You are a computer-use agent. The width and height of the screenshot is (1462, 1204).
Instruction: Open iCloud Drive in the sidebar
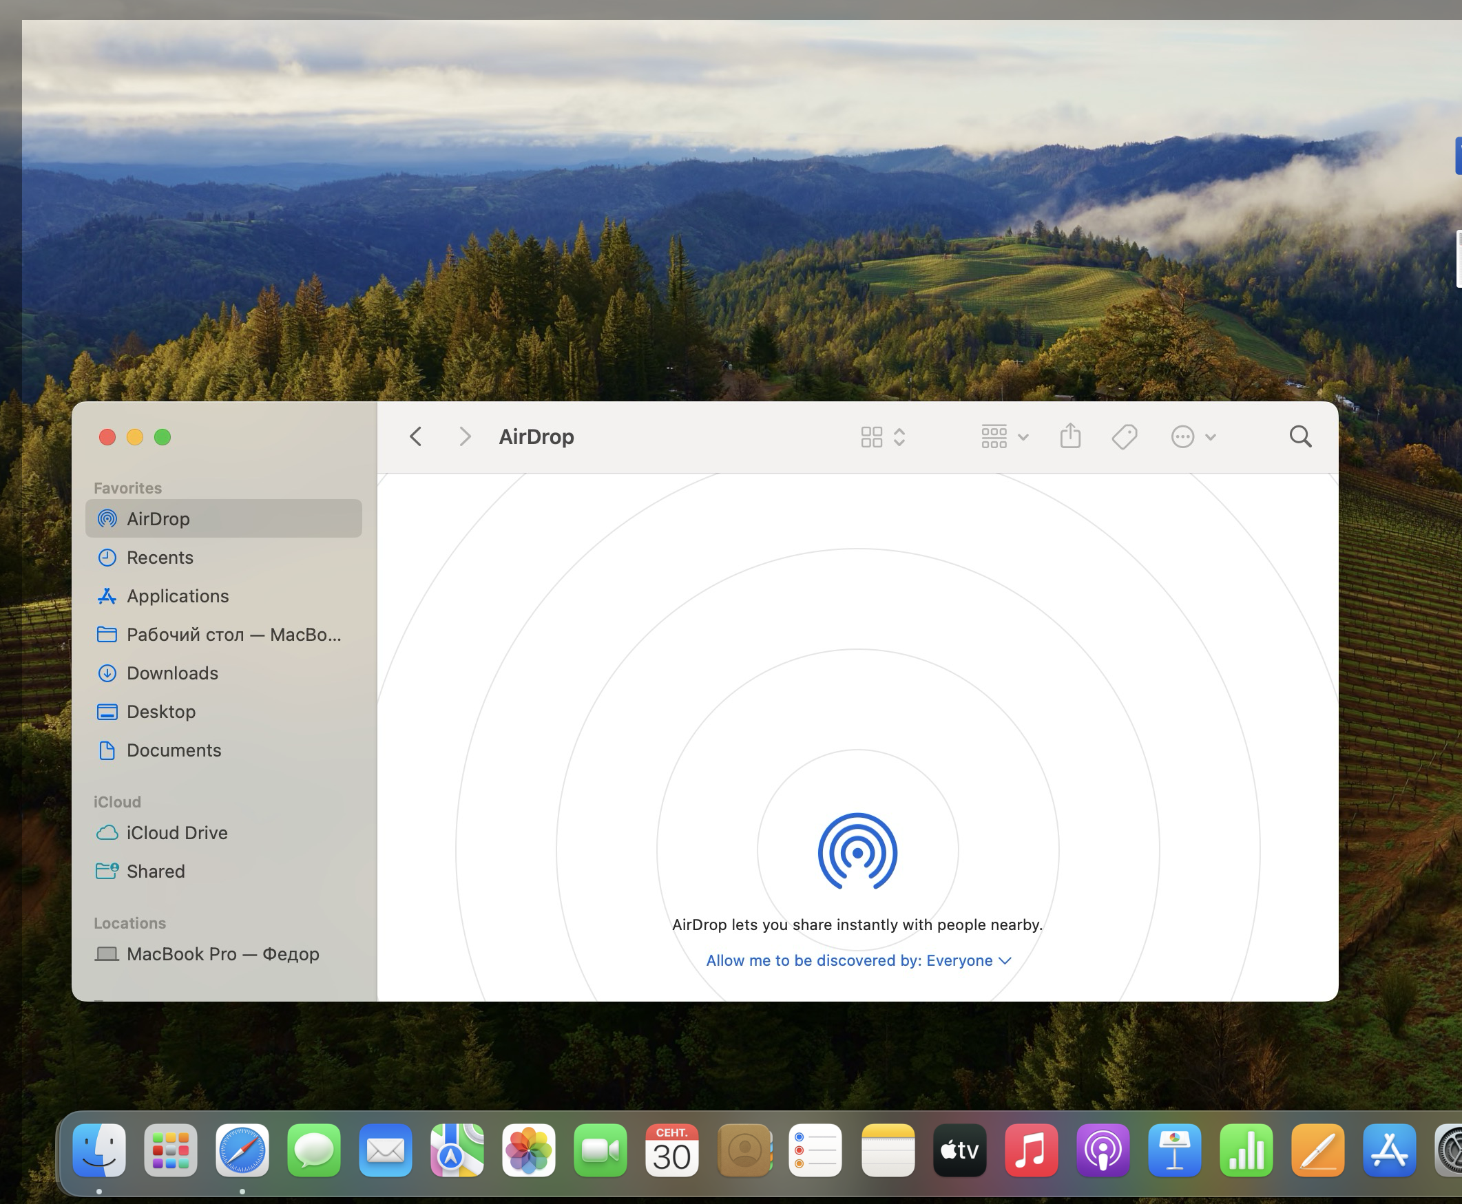pos(176,832)
